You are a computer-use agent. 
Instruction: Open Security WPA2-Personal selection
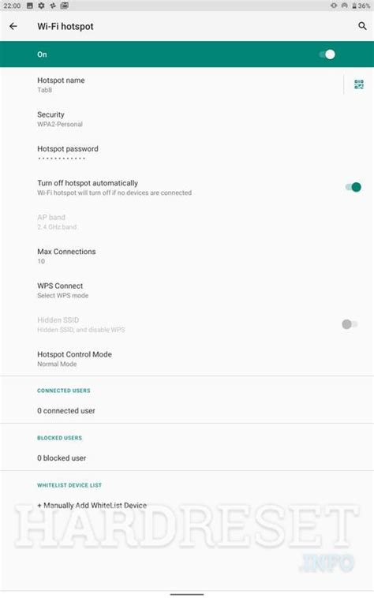coord(187,119)
